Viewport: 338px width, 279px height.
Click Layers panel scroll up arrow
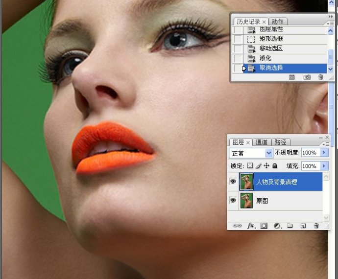pos(326,177)
